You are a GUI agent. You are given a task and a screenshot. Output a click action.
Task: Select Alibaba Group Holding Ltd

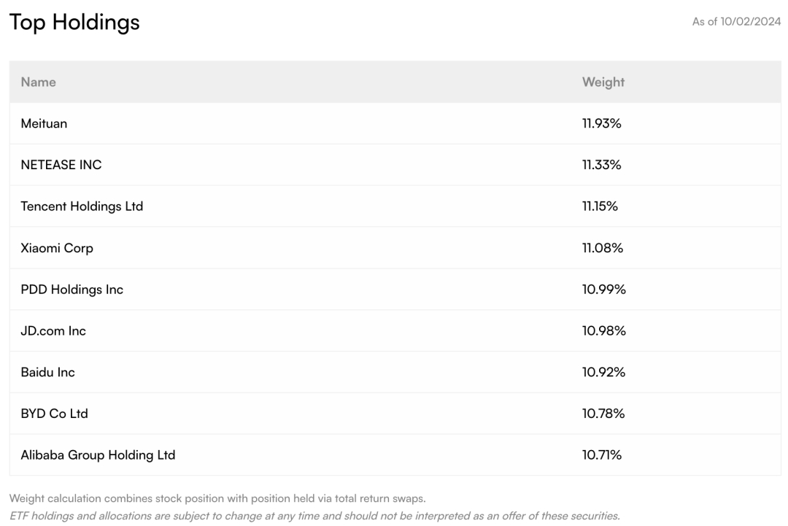[x=98, y=455]
